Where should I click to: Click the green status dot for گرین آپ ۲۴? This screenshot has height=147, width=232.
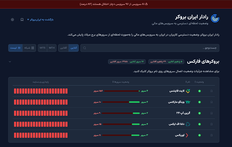pos(199,113)
